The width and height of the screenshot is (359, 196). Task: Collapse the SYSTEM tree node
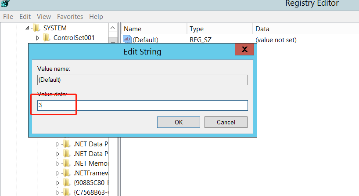coord(27,28)
